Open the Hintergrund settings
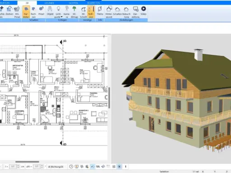 109,12
